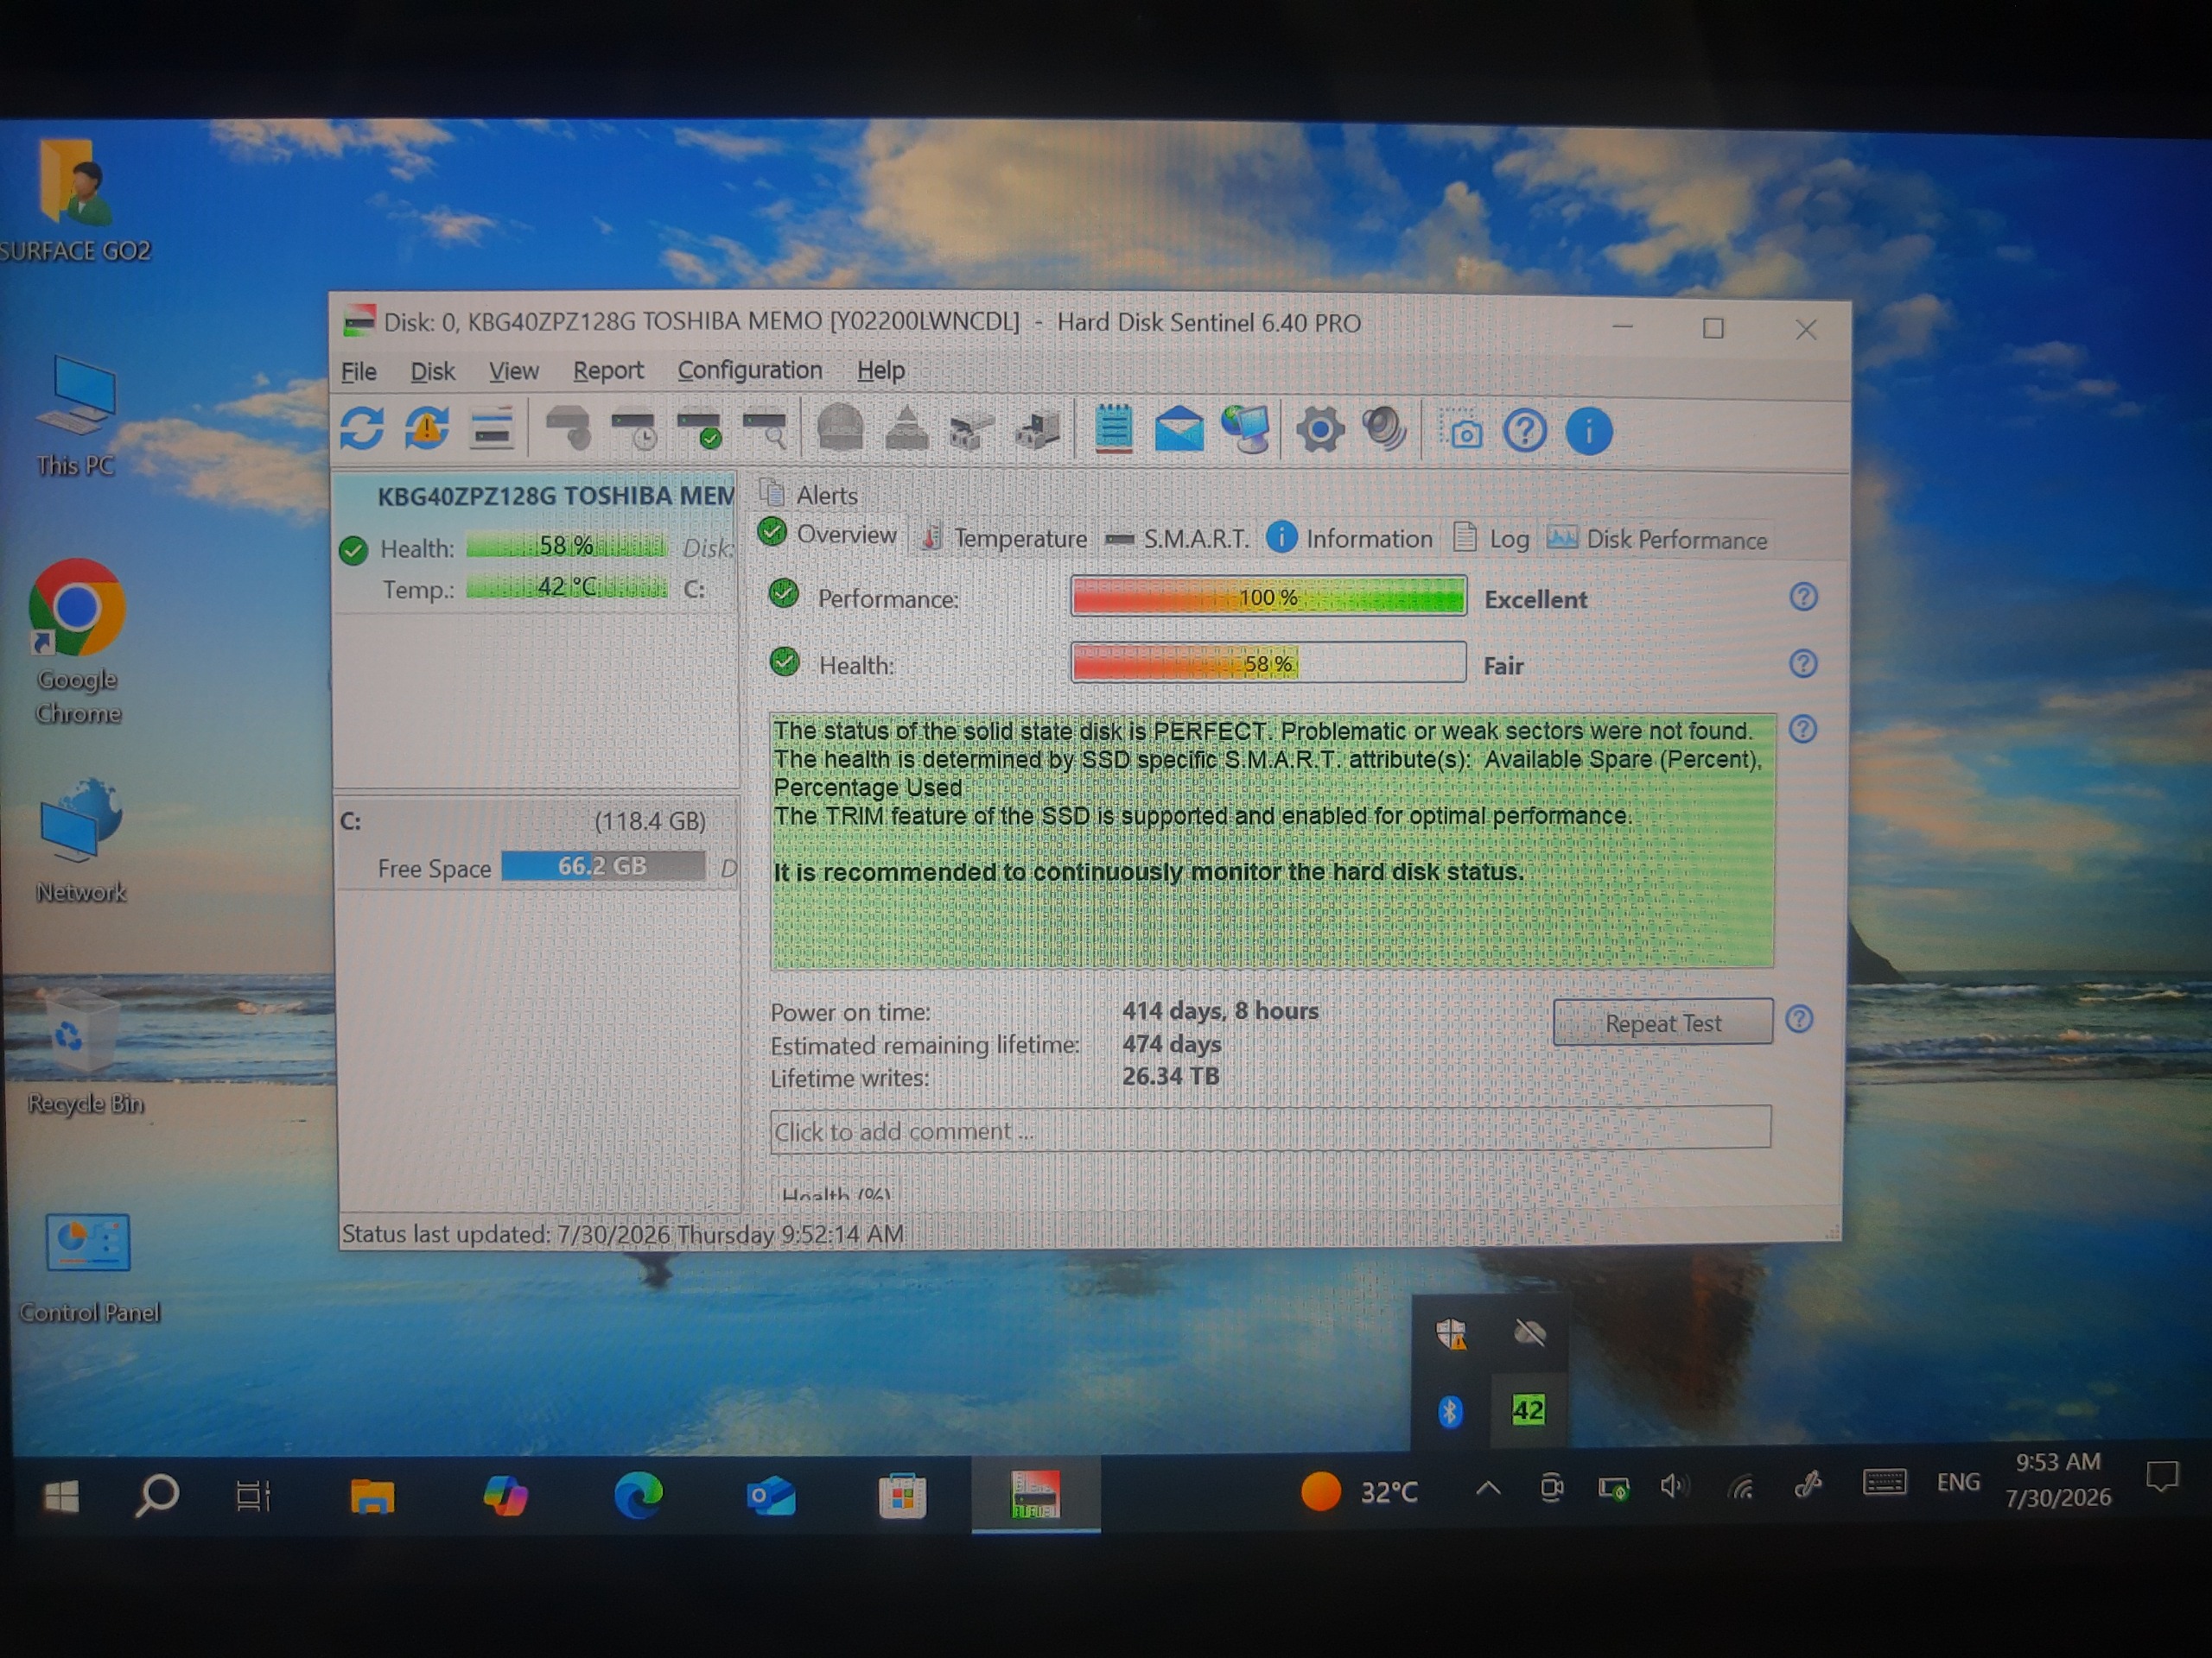Switch to the Log tab
The image size is (2212, 1658).
pyautogui.click(x=1491, y=540)
